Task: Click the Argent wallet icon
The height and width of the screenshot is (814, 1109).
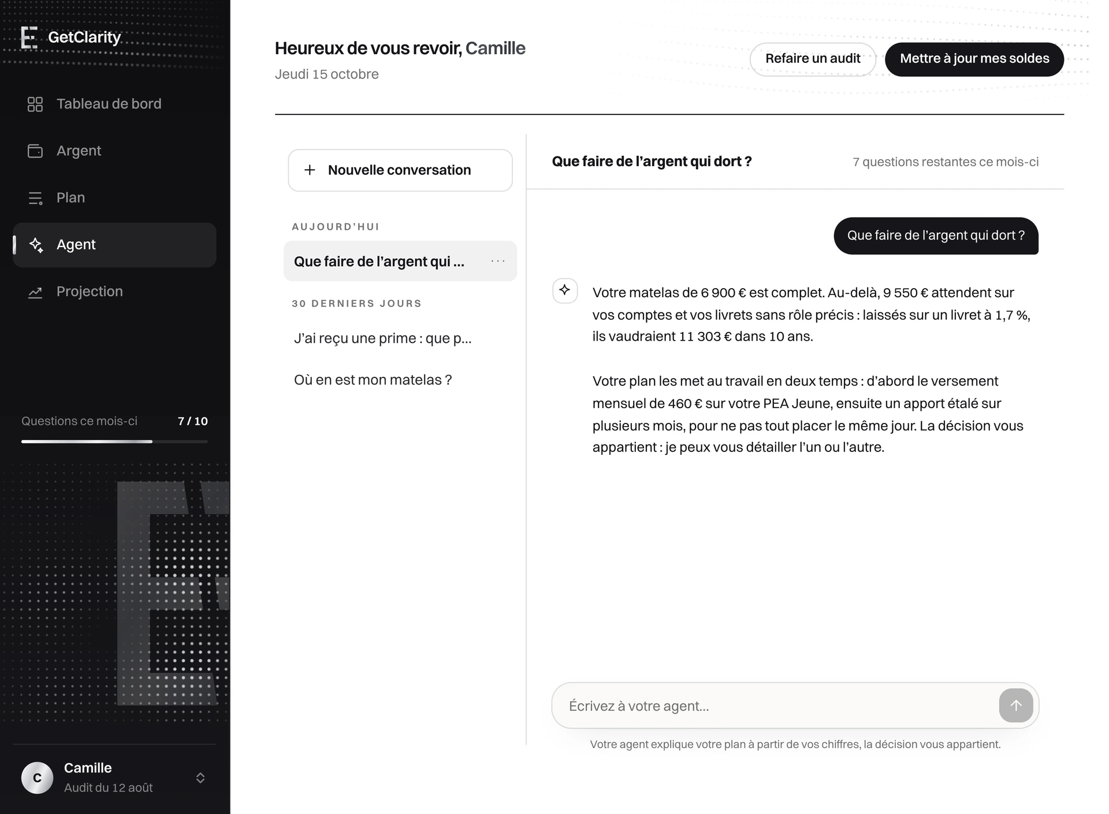Action: pos(35,151)
